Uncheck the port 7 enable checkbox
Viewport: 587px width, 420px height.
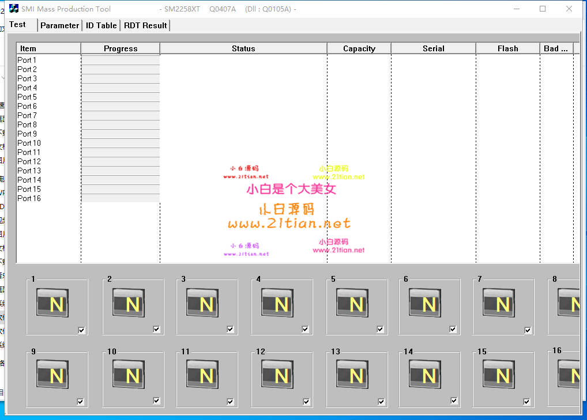pos(528,330)
